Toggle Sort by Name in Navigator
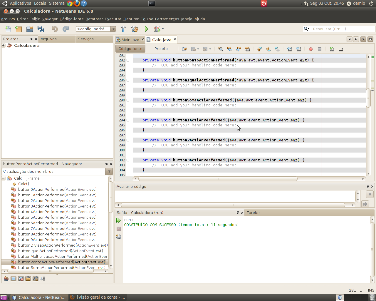Image resolution: width=376 pixels, height=301 pixels. 36,278
